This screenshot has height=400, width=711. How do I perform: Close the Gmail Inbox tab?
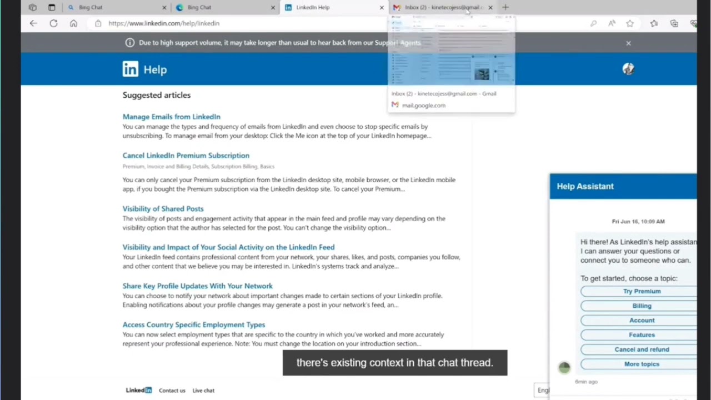coord(490,8)
